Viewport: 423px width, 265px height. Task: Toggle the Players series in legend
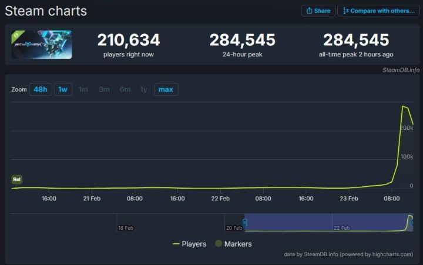(x=189, y=244)
